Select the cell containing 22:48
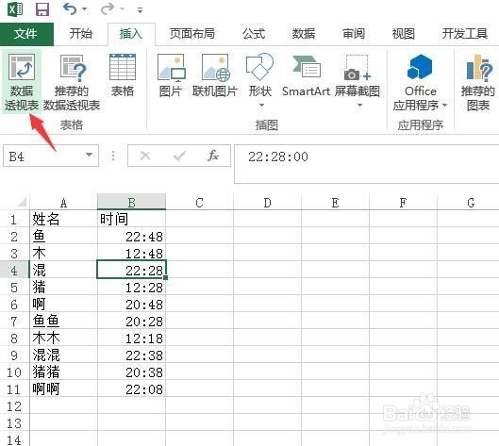 131,236
